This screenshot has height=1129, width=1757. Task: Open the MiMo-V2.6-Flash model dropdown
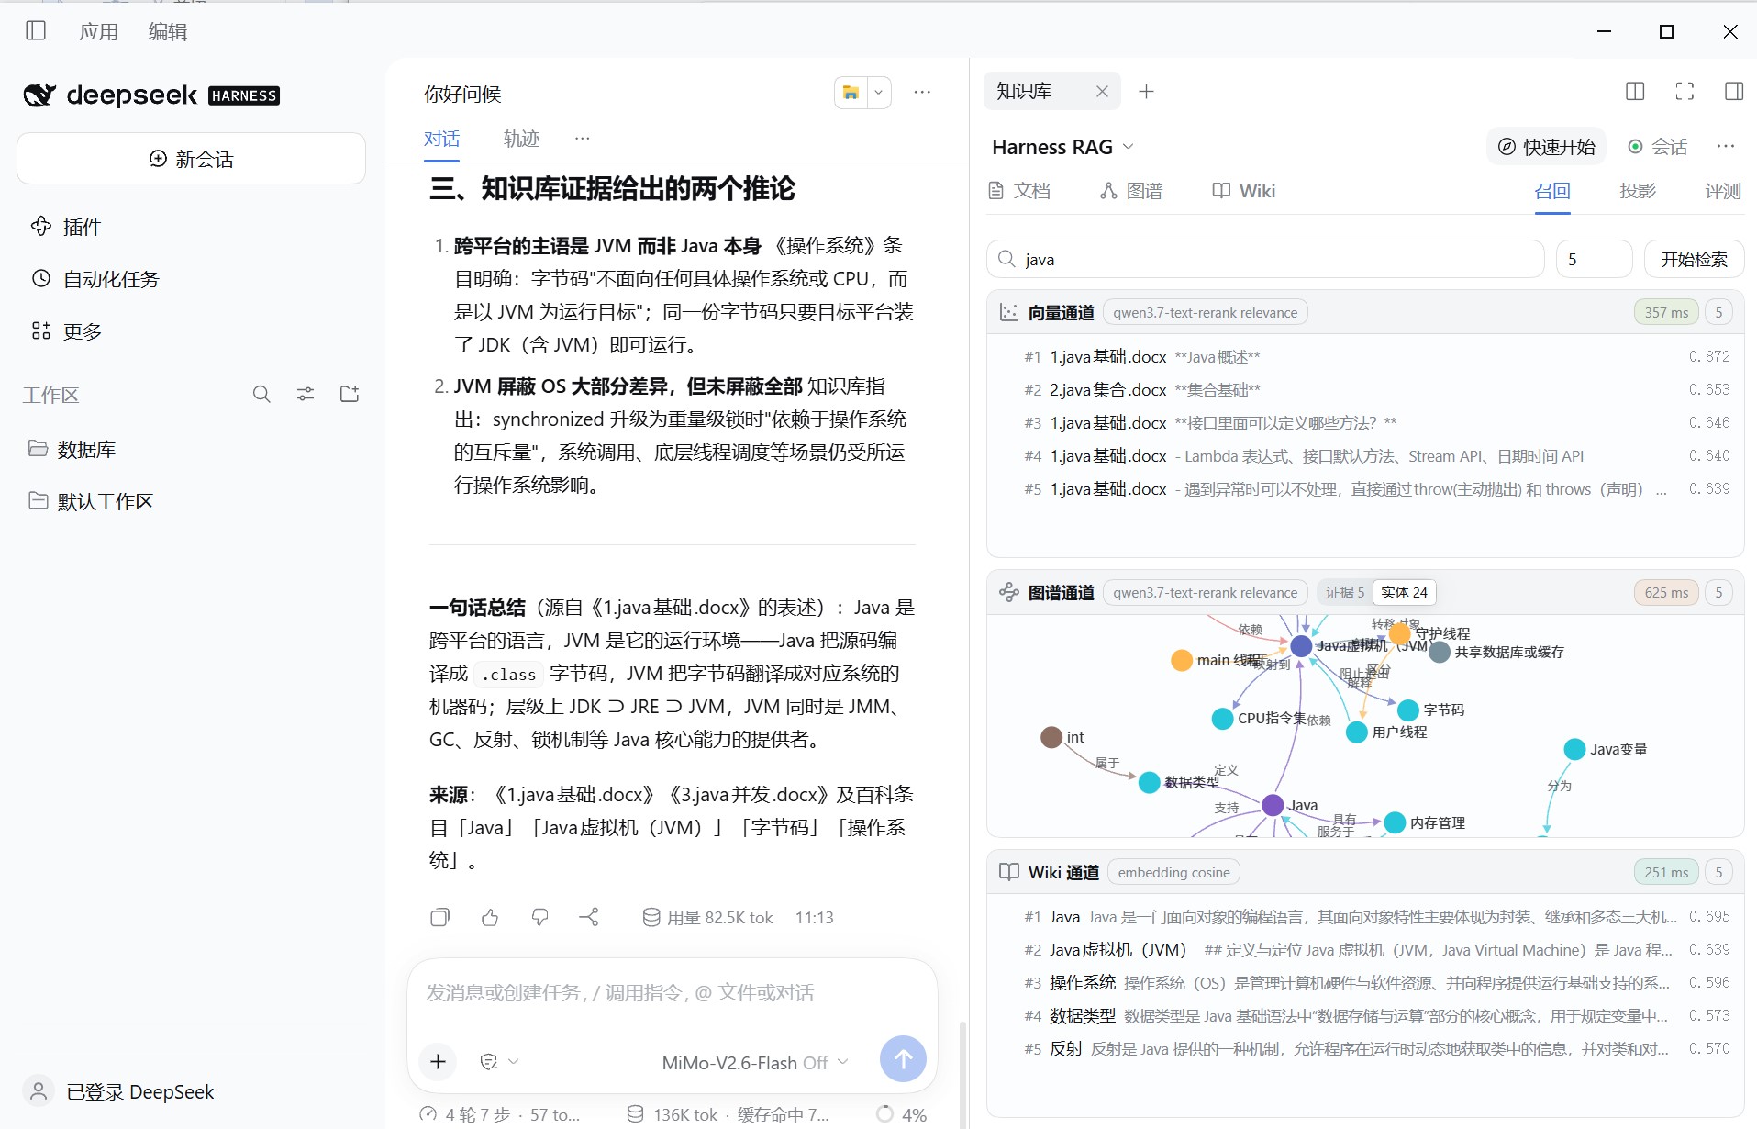[x=754, y=1062]
